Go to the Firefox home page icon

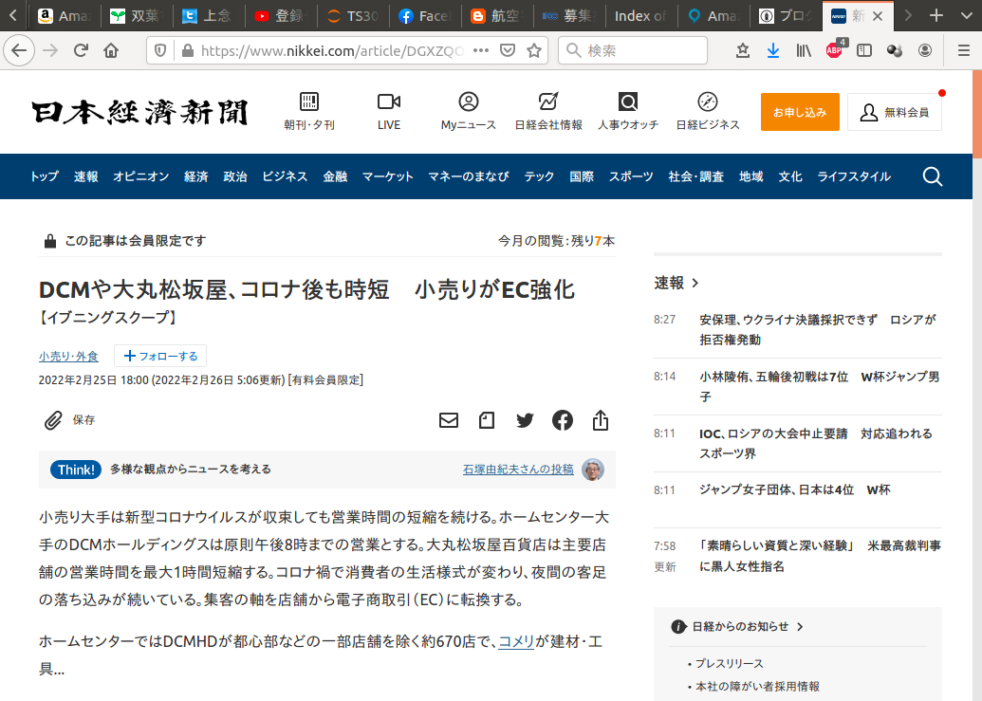click(x=111, y=50)
